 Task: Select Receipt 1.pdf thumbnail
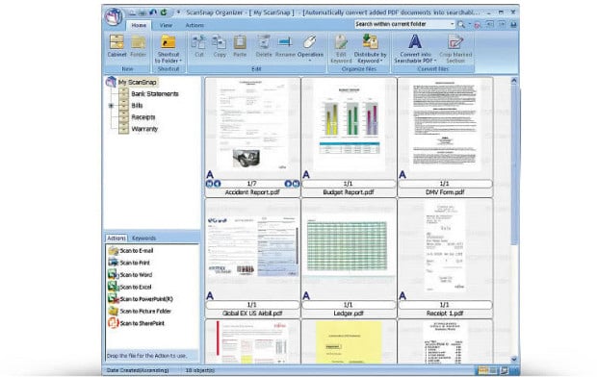444,246
